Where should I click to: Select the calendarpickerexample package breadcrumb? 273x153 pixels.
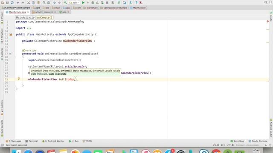click(x=114, y=8)
